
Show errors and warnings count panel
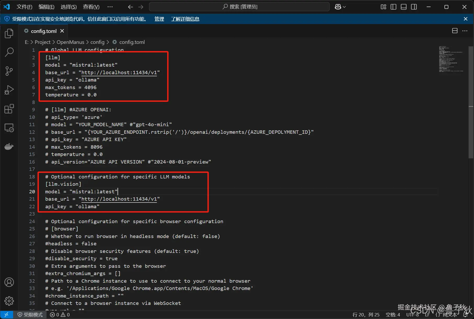coord(60,315)
